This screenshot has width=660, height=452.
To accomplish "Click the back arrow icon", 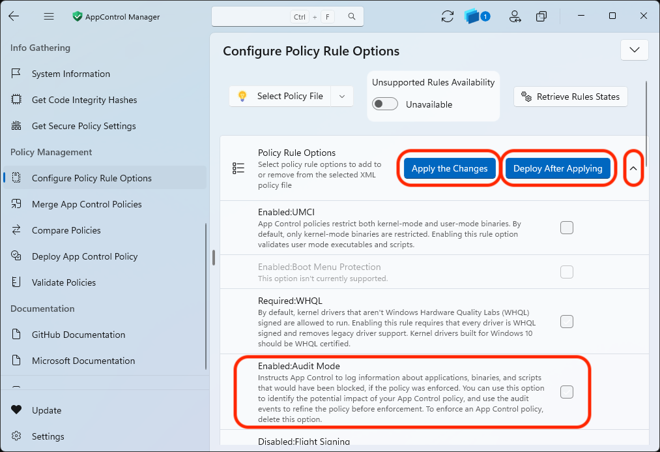I will point(14,16).
